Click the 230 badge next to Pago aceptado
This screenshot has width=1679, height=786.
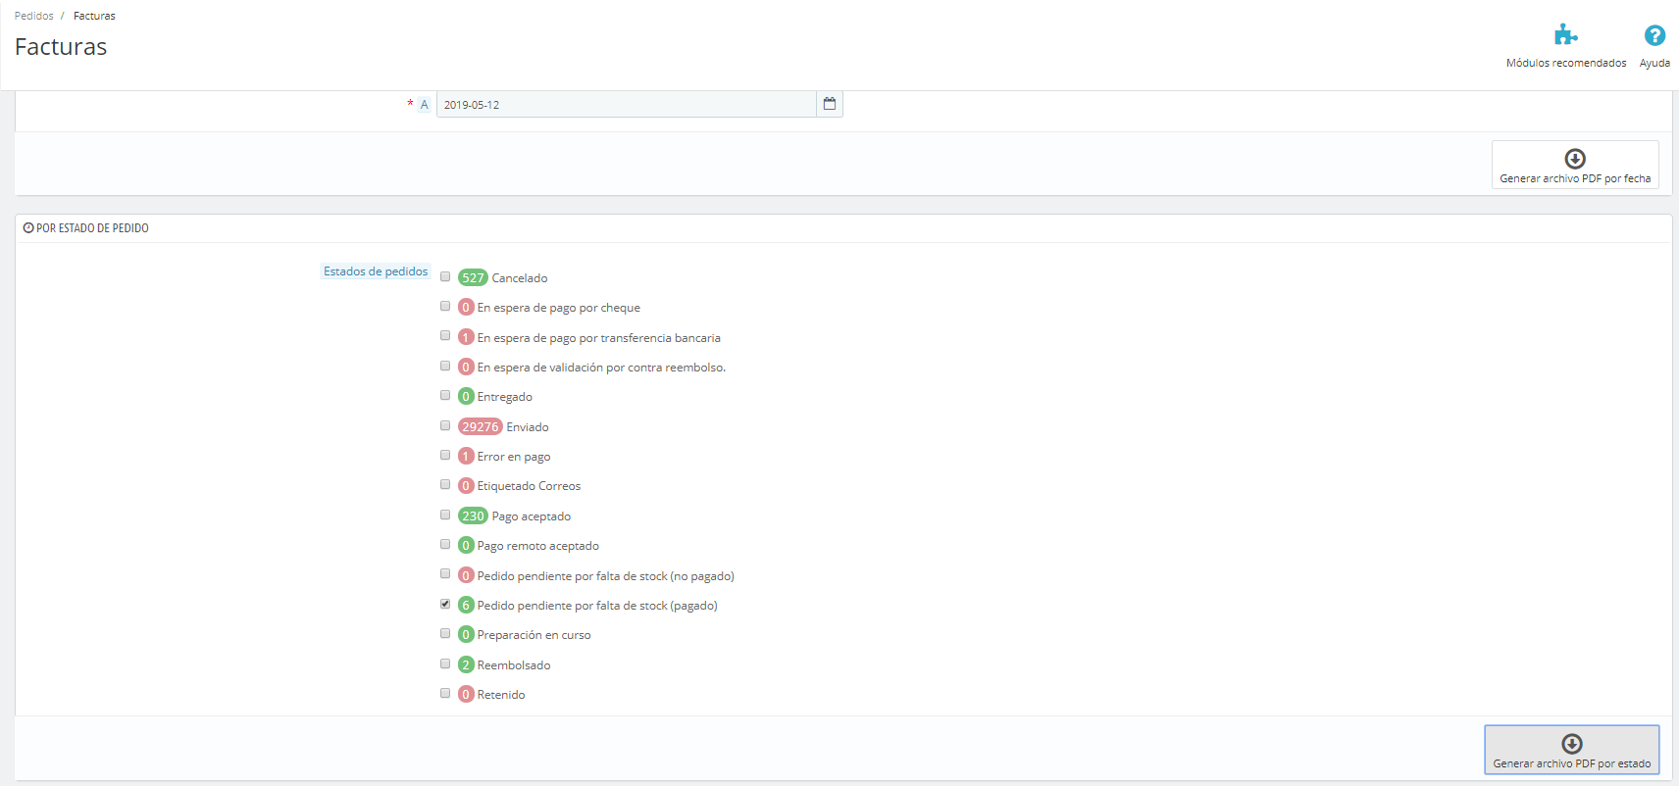point(473,516)
